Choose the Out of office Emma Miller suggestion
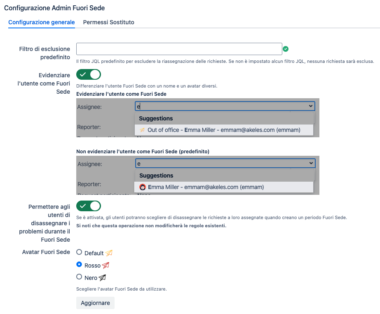380x314 pixels. coord(224,130)
